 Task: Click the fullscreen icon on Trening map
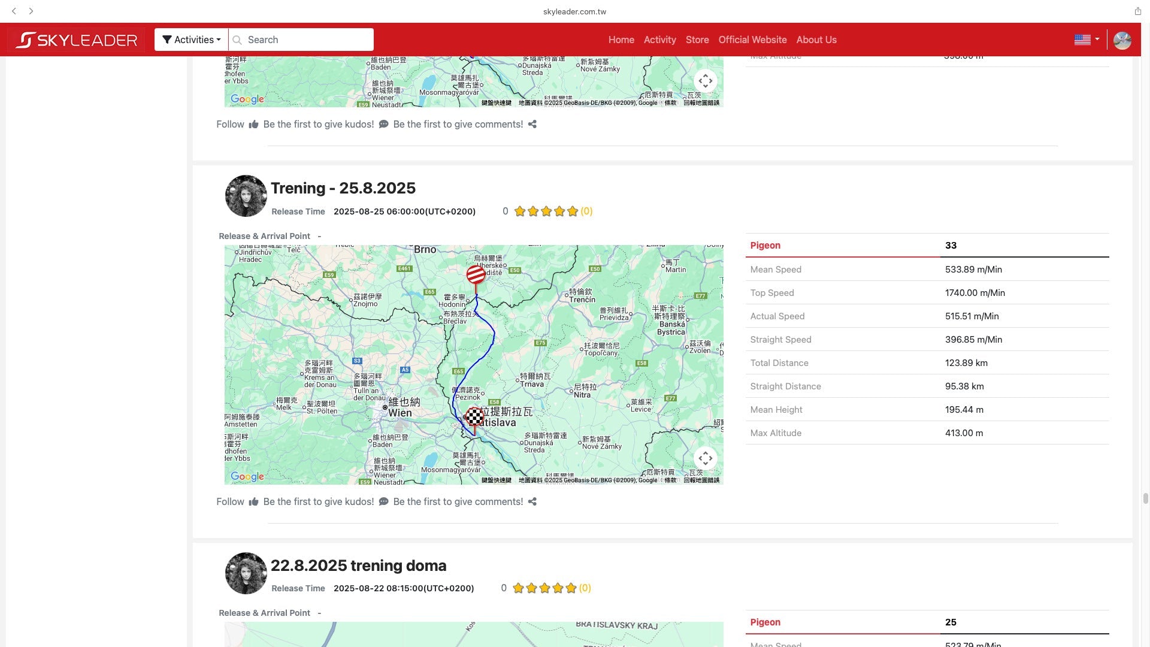706,458
